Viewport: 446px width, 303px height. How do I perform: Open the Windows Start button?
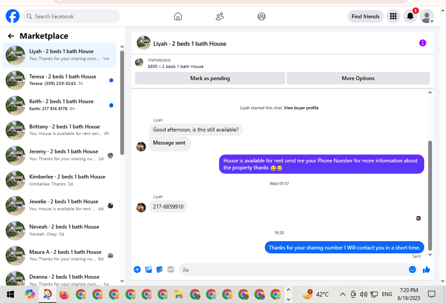[10, 294]
